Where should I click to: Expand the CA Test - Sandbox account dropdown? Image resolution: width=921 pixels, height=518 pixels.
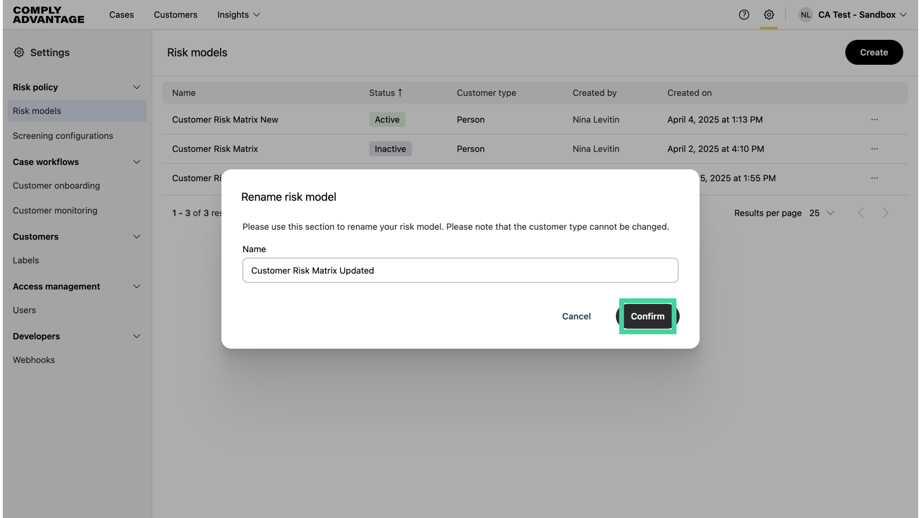point(904,15)
